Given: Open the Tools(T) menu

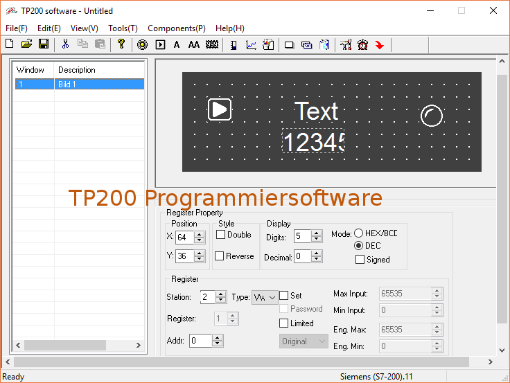Looking at the screenshot, I should tap(123, 28).
